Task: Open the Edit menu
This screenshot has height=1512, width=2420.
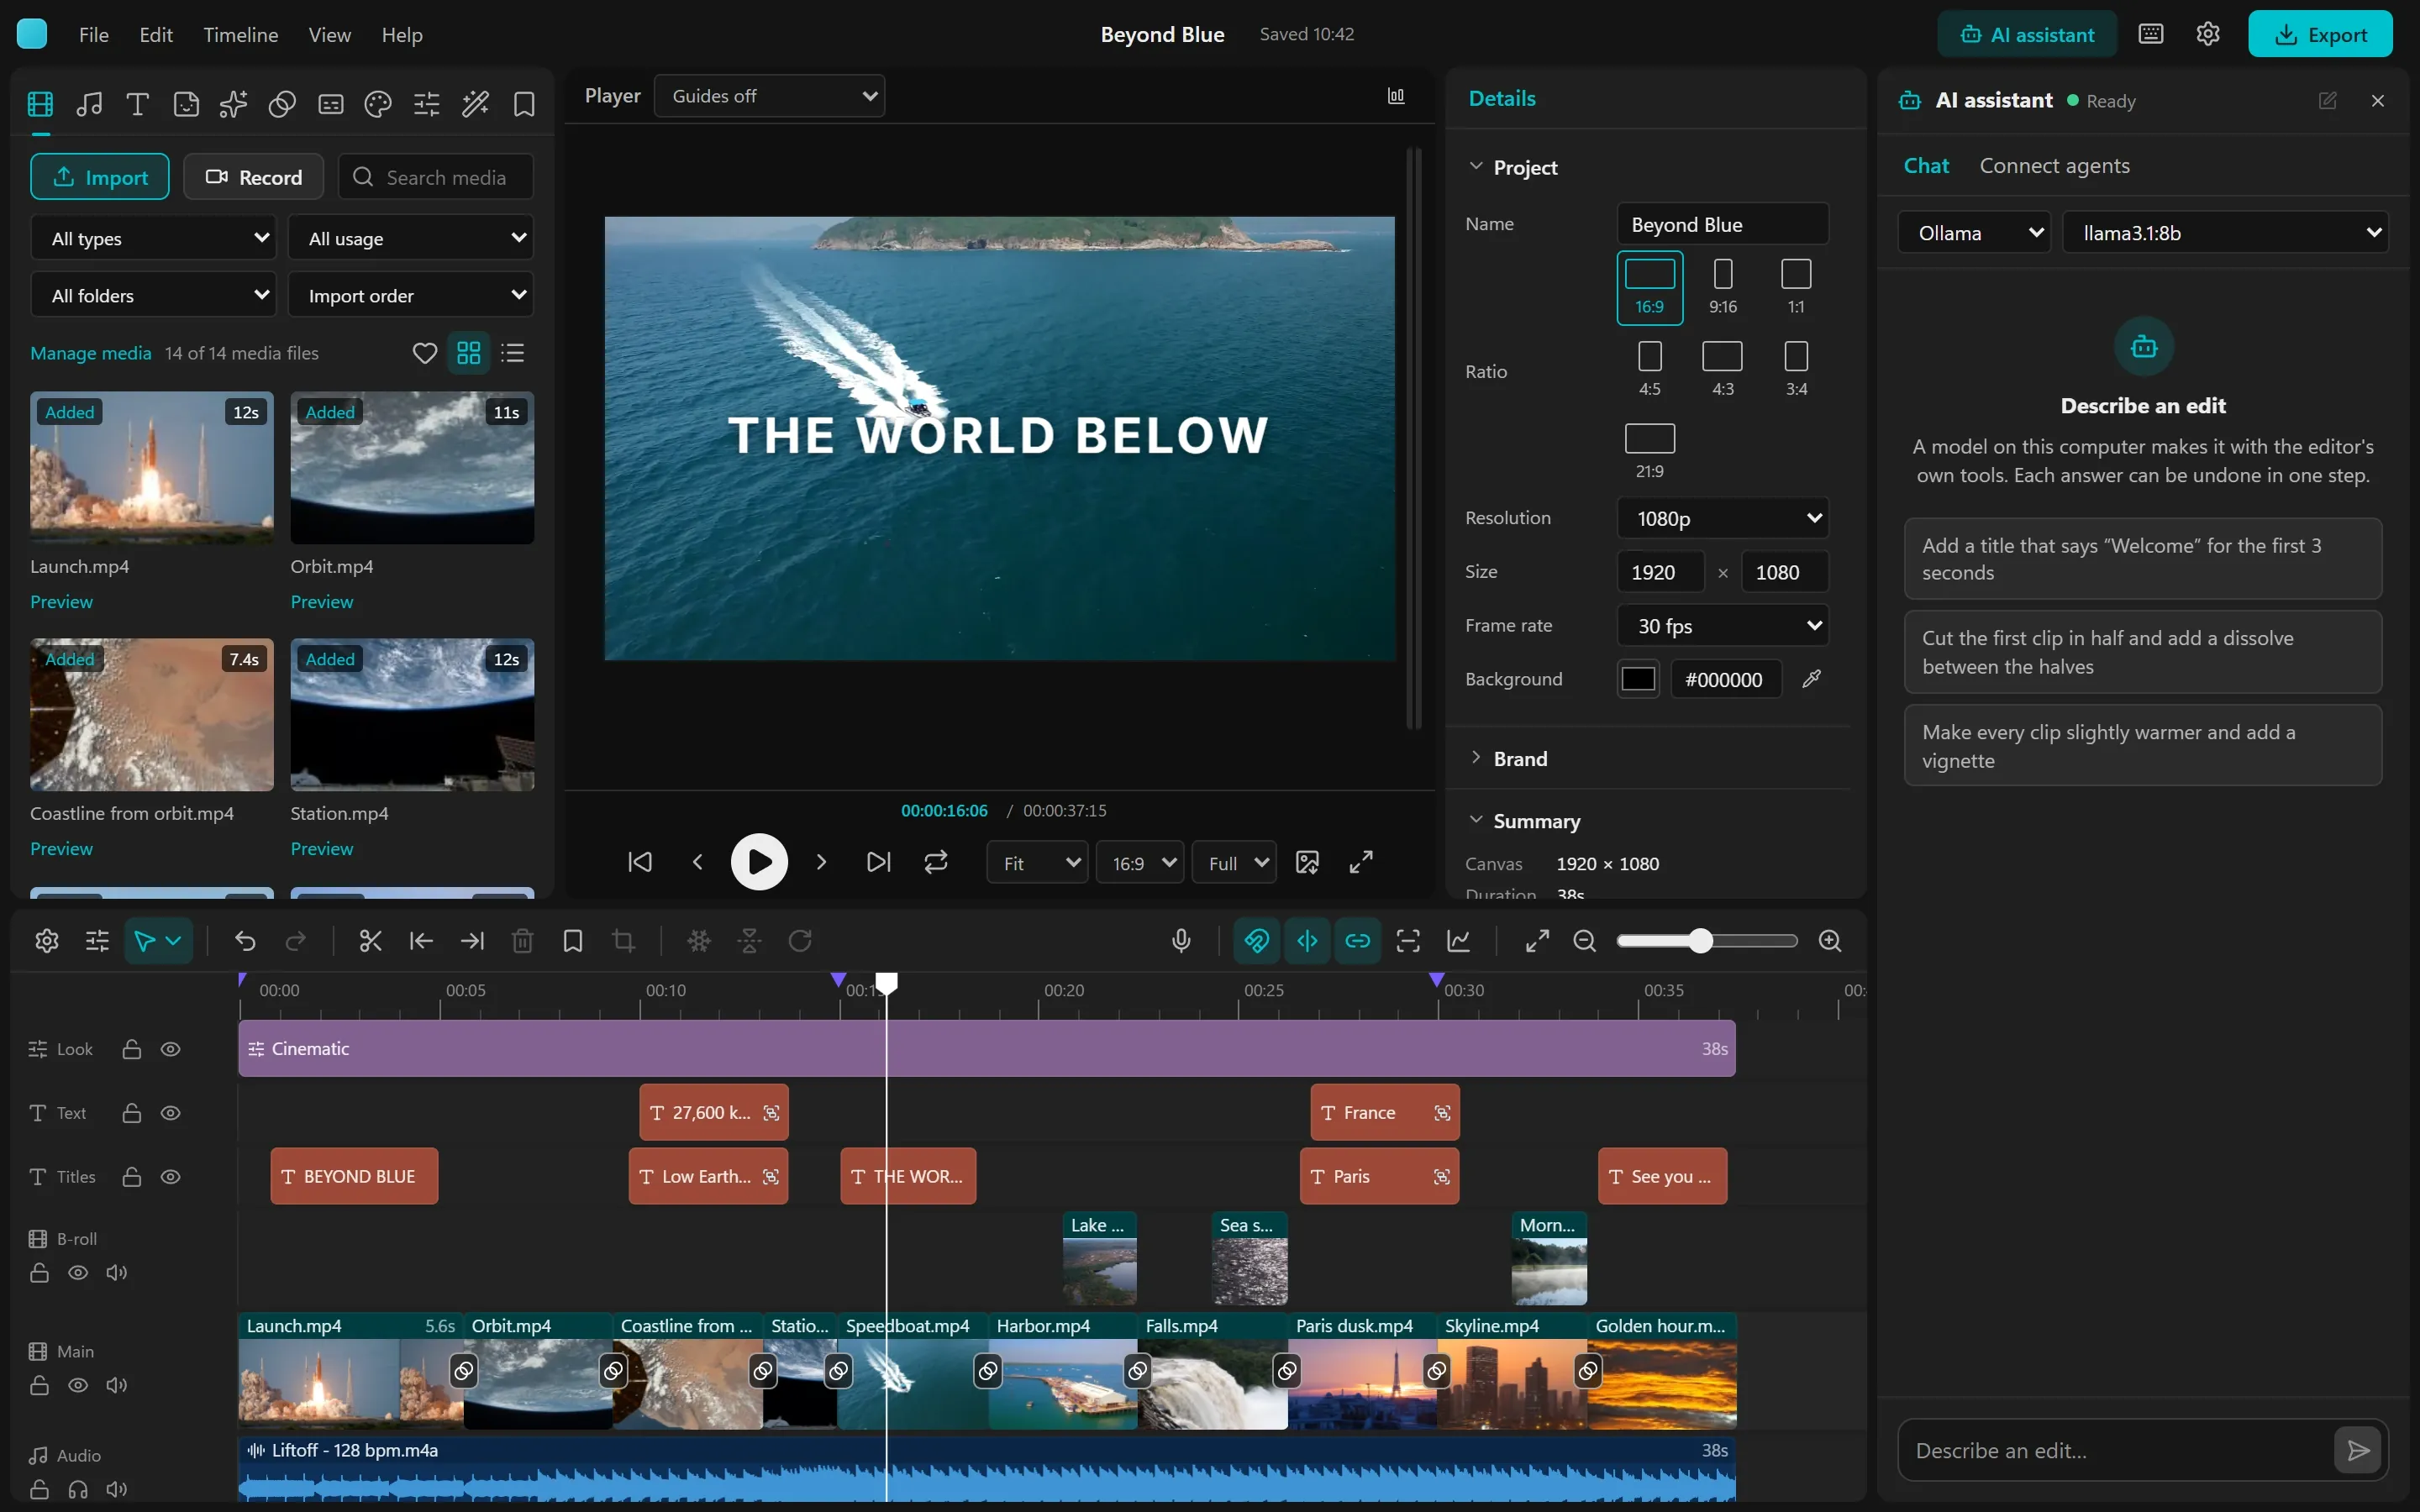Action: pyautogui.click(x=156, y=35)
